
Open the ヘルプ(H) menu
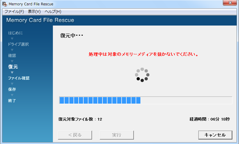pyautogui.click(x=53, y=12)
